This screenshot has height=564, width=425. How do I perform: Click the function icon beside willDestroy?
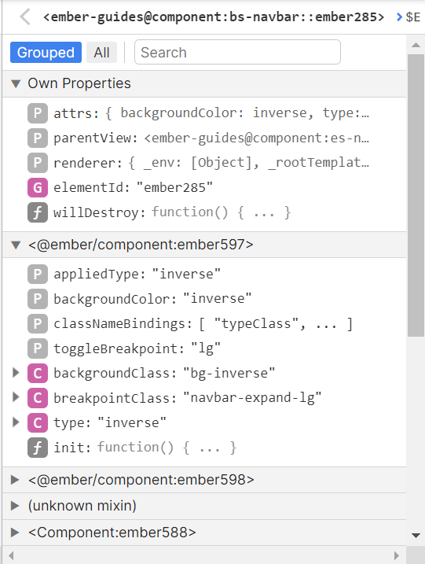pyautogui.click(x=38, y=212)
